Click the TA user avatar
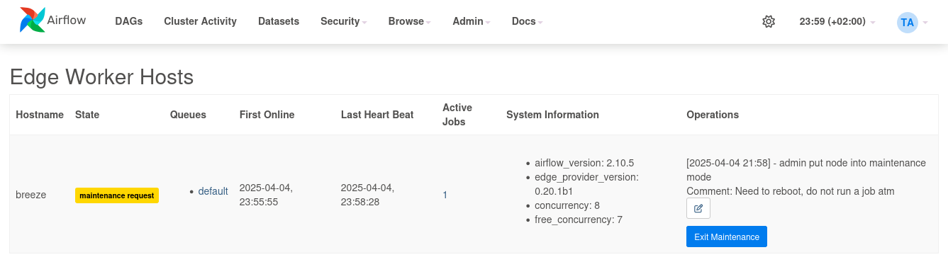This screenshot has height=279, width=948. 907,22
